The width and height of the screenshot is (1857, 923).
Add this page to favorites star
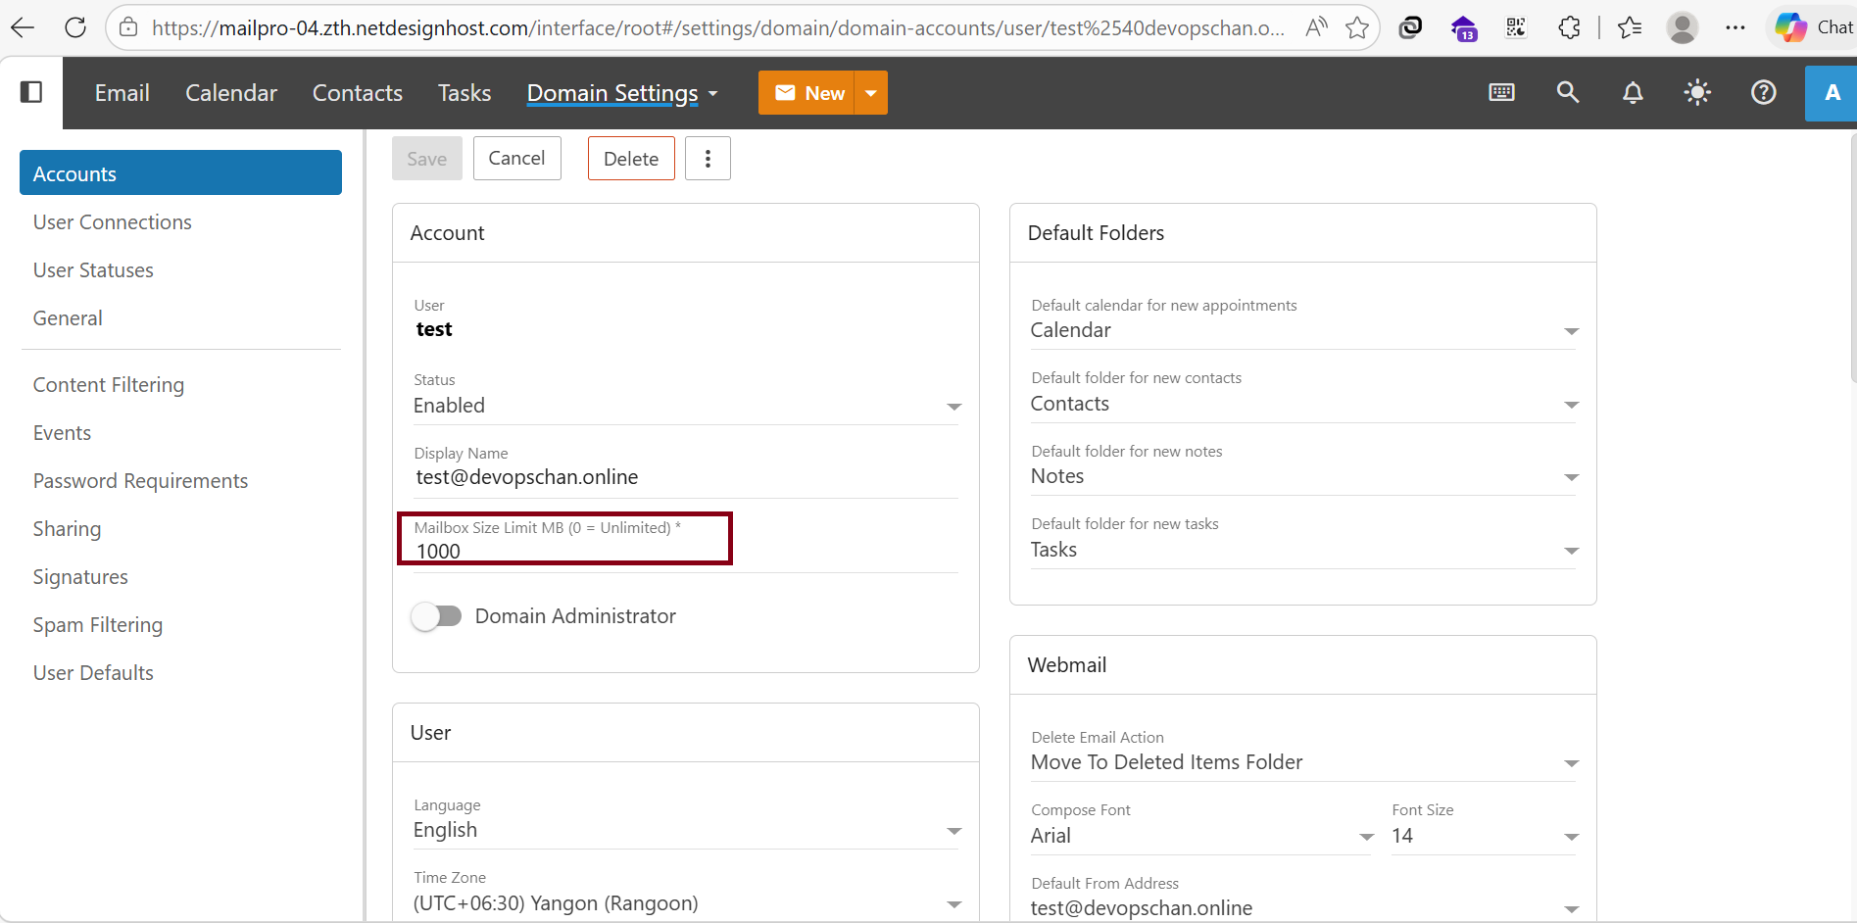click(1357, 27)
